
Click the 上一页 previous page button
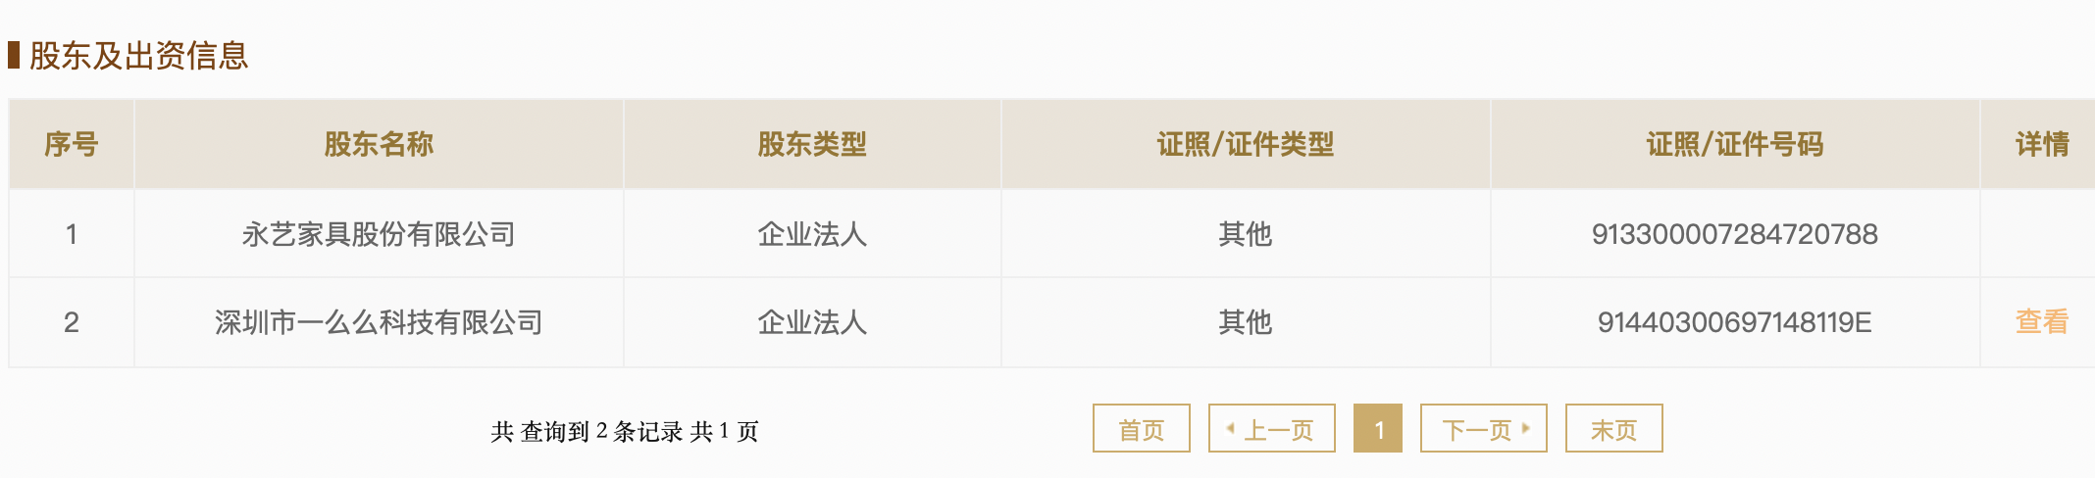(x=1272, y=429)
